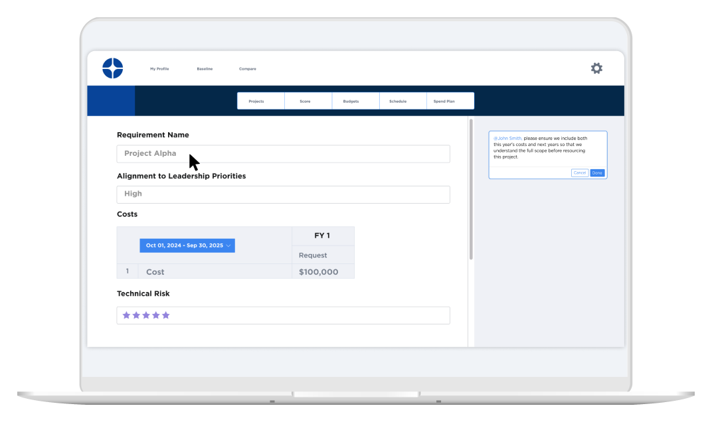Open the Alignment to Leadership Priorities selector
The width and height of the screenshot is (712, 422).
coord(284,194)
